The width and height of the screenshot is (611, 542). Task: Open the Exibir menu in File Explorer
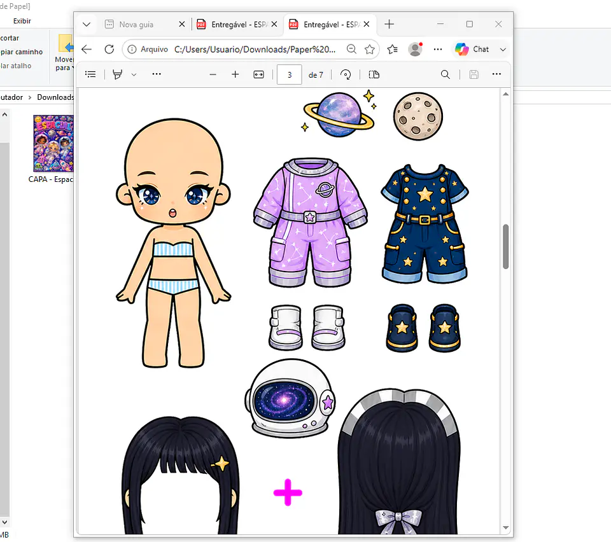(x=22, y=21)
